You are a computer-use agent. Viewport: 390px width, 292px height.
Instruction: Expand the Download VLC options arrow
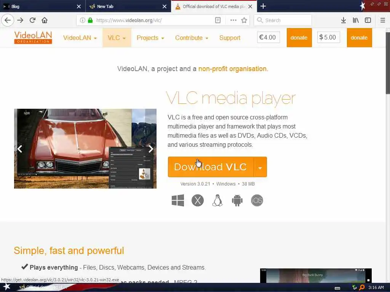260,167
